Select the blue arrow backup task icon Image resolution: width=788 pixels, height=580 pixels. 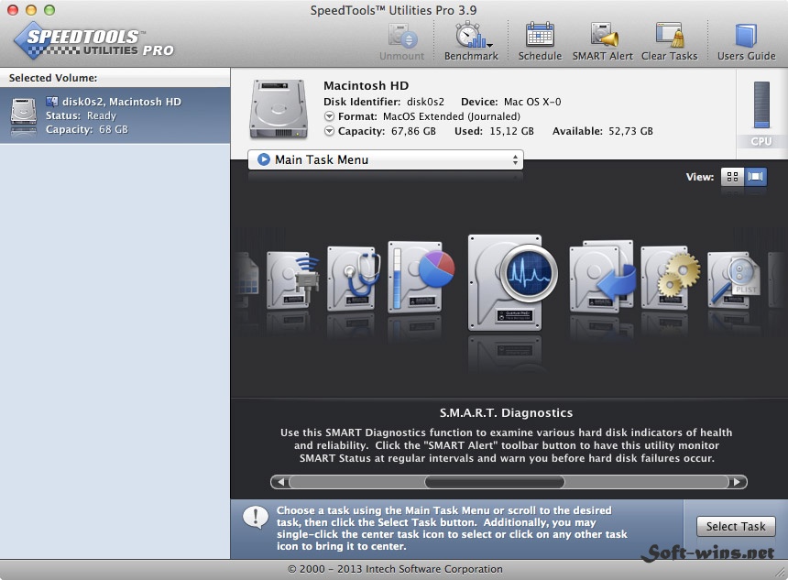602,277
